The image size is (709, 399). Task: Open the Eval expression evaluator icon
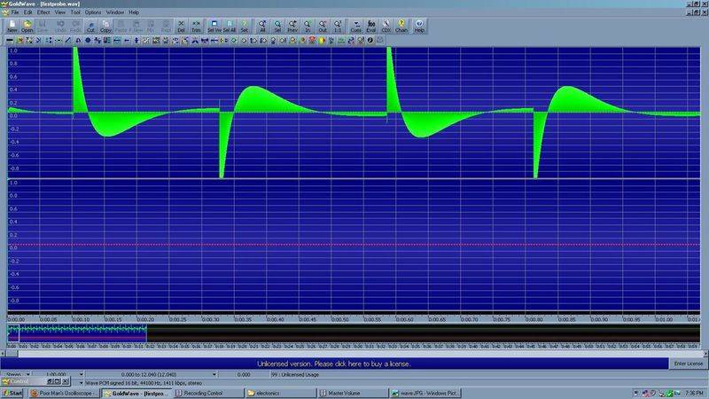[371, 27]
